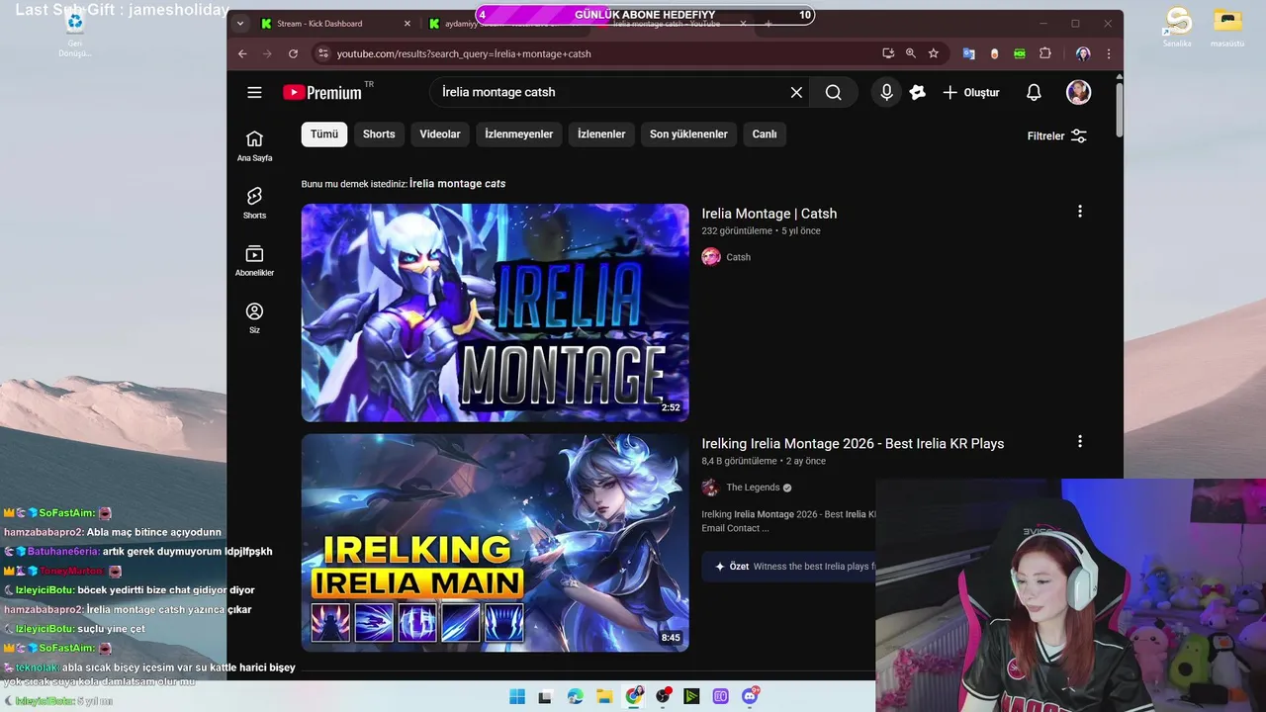1266x712 pixels.
Task: Click the page vertical scrollbar
Action: coord(1119,109)
